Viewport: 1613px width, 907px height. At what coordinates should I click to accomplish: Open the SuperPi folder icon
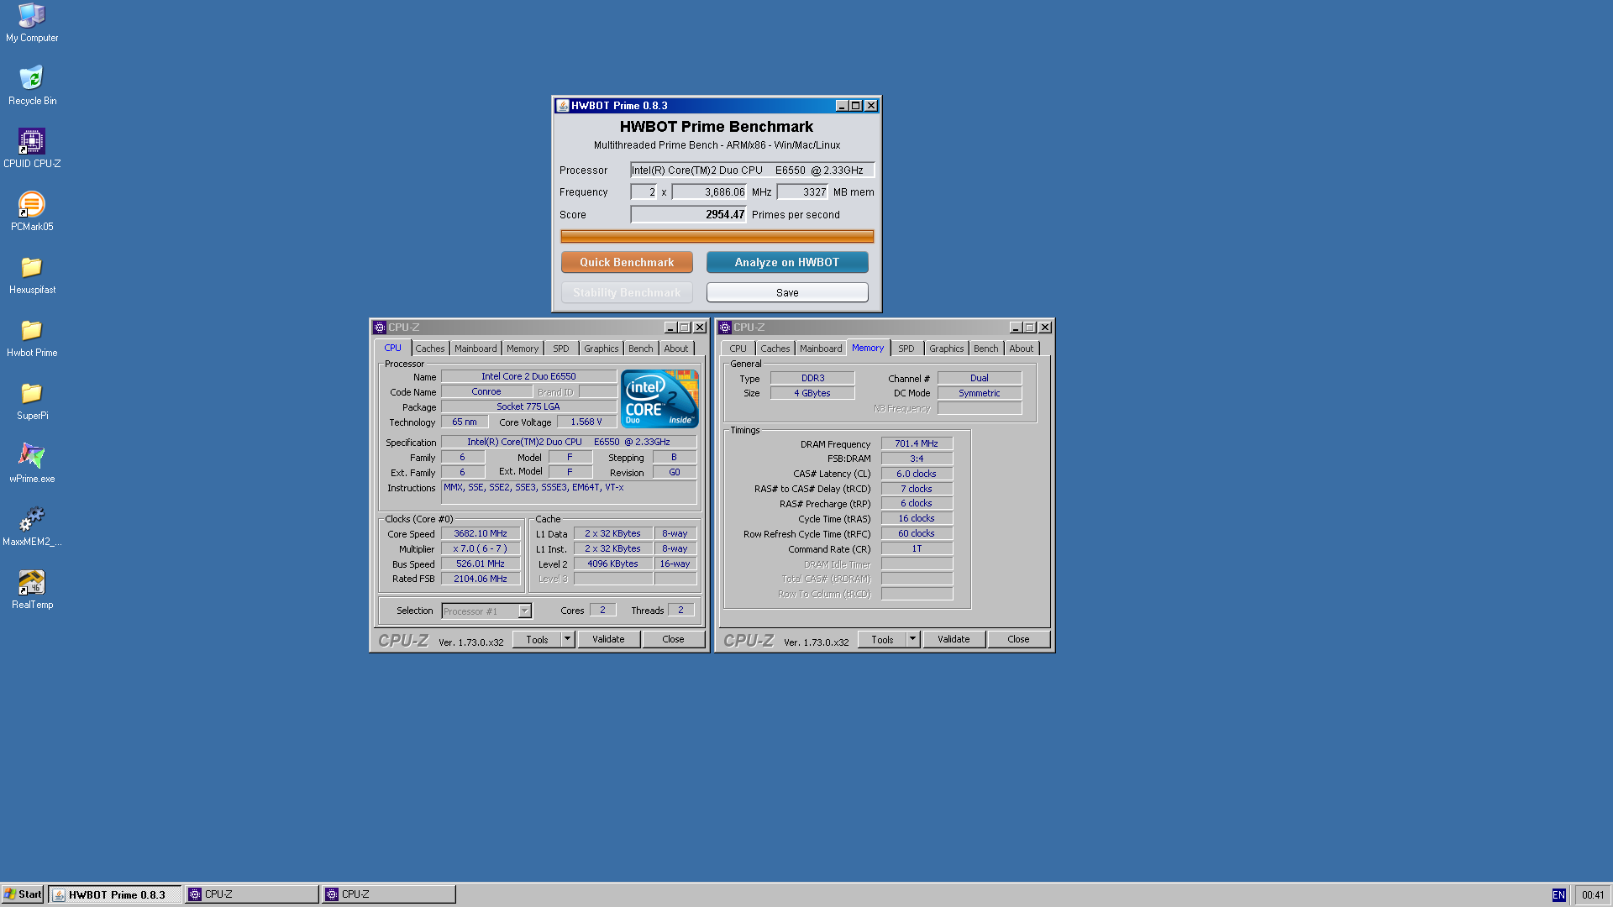click(32, 401)
